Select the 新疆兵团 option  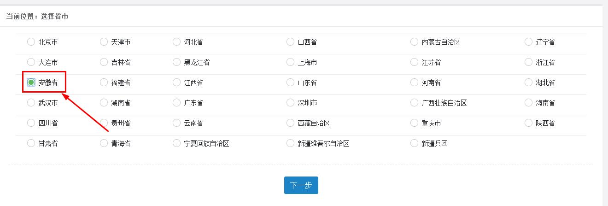414,143
